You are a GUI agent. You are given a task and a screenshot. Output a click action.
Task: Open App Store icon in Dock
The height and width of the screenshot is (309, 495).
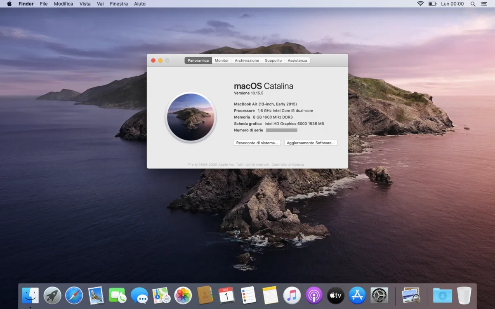(x=357, y=295)
